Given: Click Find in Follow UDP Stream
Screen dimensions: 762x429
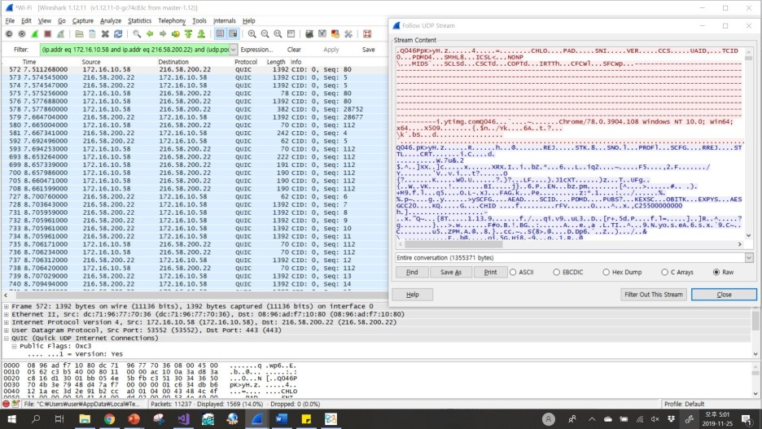Looking at the screenshot, I should [x=412, y=272].
